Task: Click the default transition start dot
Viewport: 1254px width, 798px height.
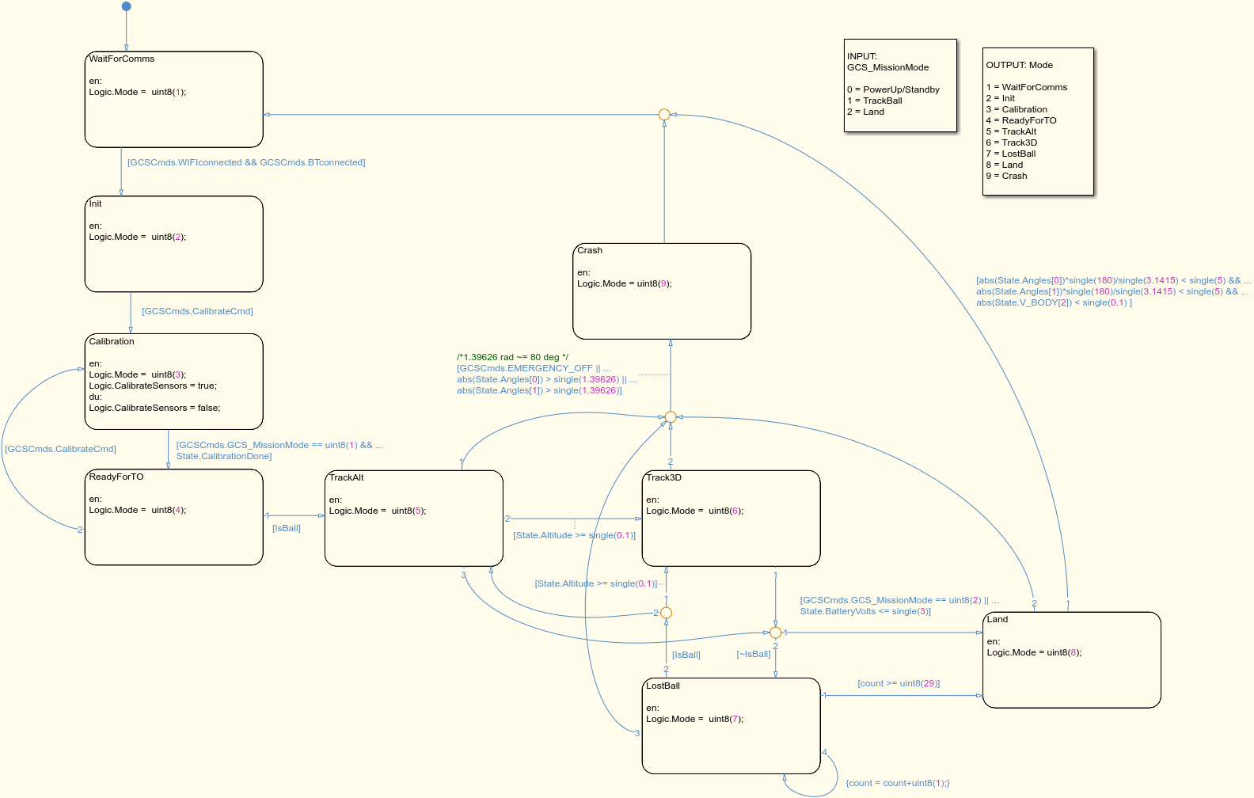Action: click(126, 6)
